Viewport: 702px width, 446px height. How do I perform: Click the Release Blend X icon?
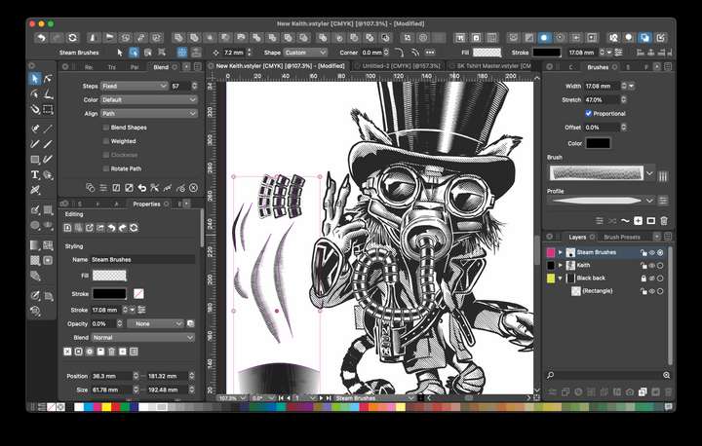tap(193, 188)
